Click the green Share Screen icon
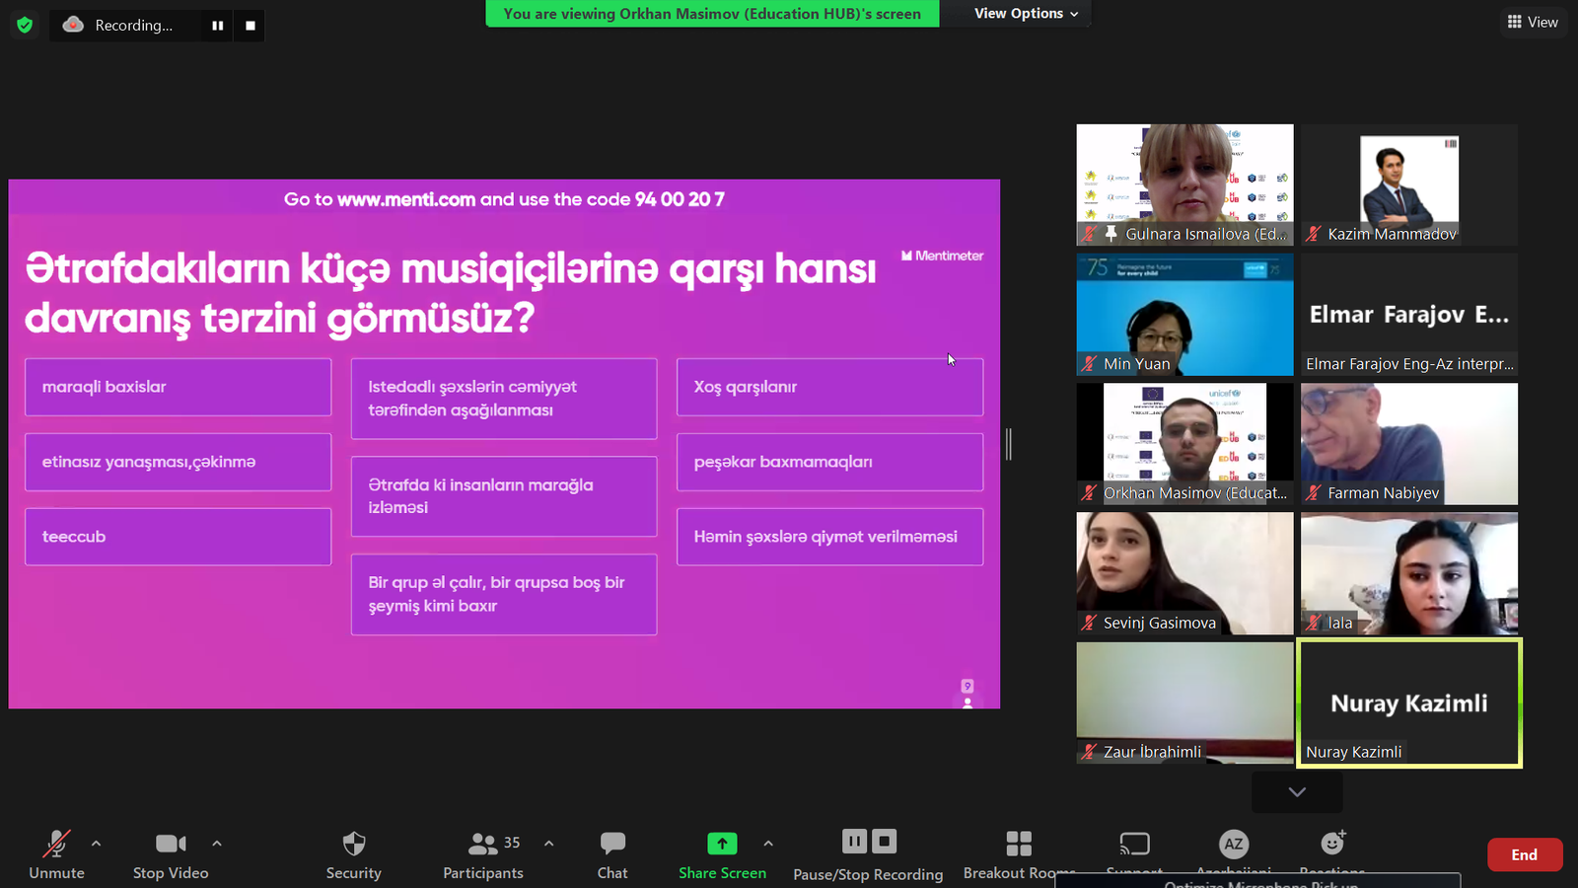The height and width of the screenshot is (888, 1578). click(x=722, y=844)
